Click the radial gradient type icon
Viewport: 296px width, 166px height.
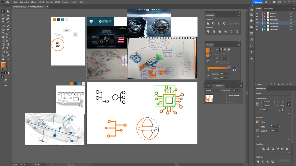click(x=224, y=50)
